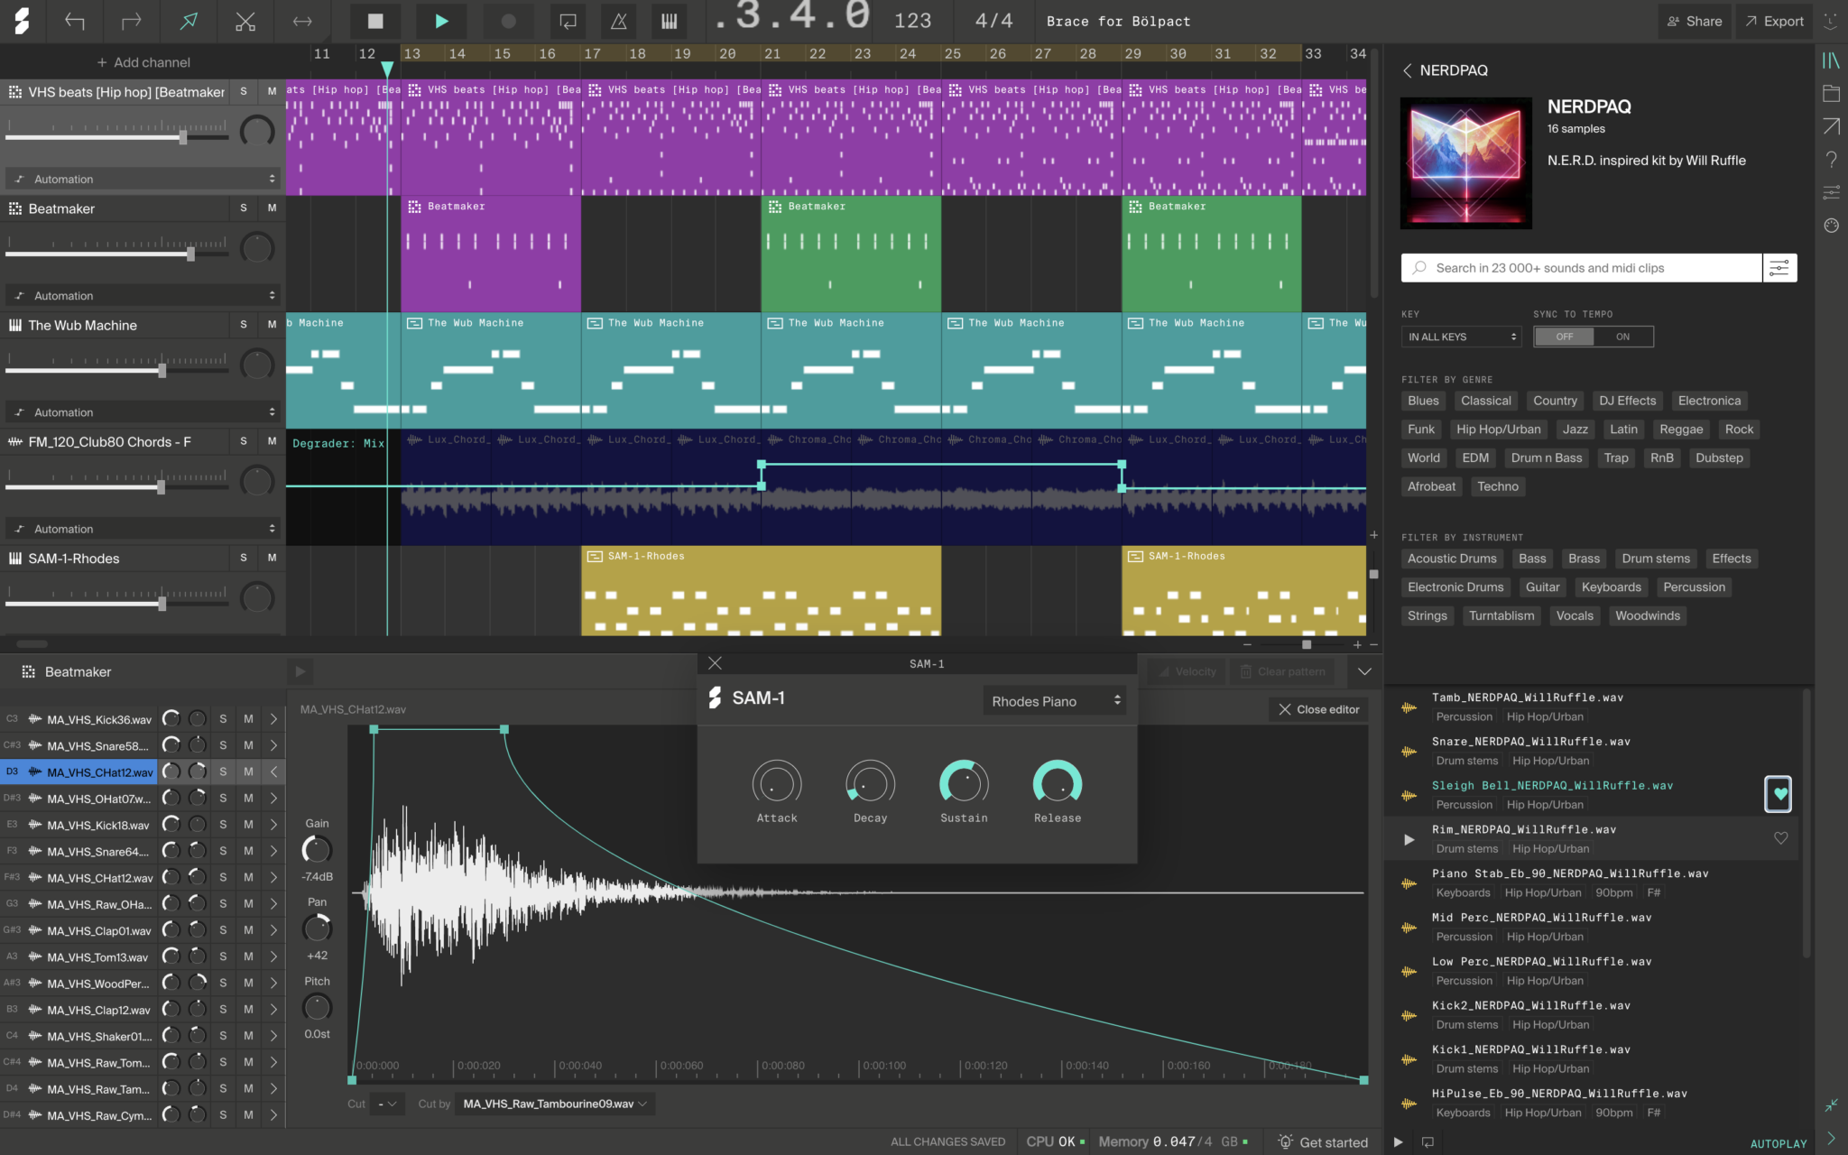Solo The Wub Machine track

242,325
